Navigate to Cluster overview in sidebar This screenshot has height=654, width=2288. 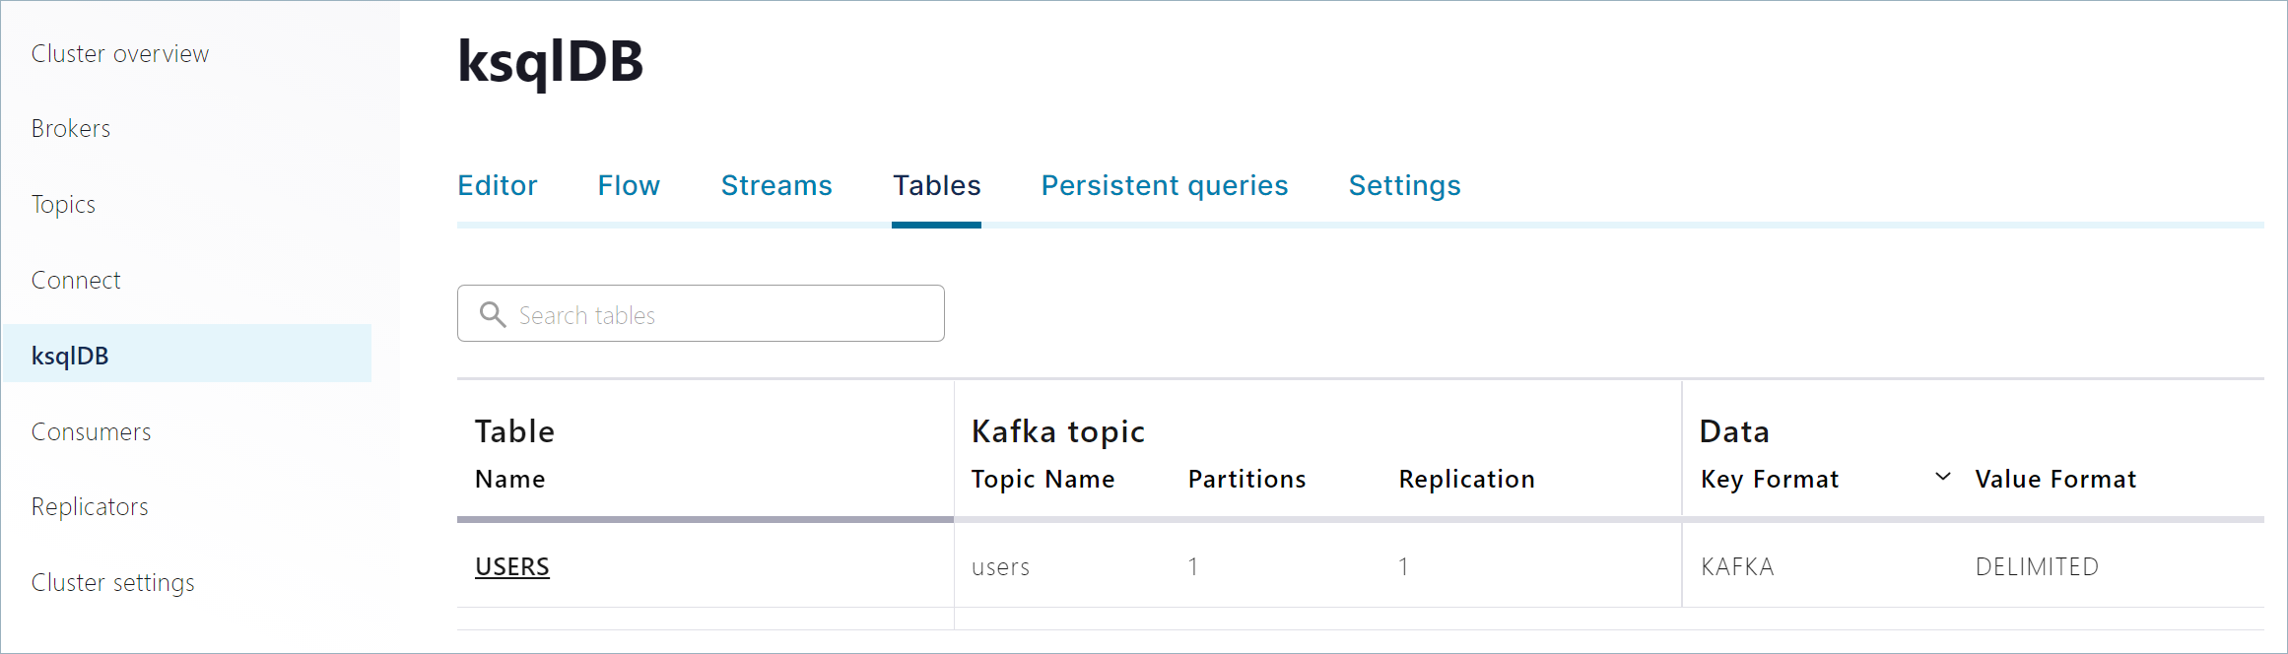120,54
